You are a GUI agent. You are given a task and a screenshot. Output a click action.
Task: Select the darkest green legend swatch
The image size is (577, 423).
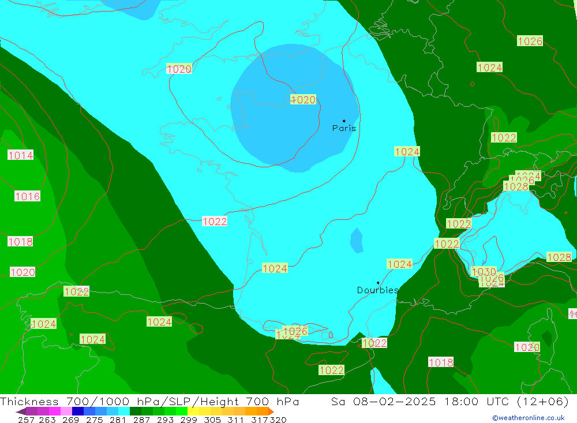136,411
